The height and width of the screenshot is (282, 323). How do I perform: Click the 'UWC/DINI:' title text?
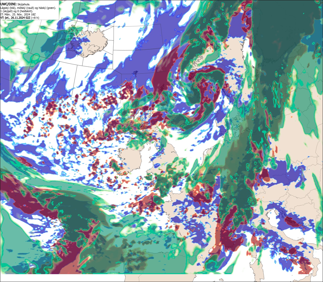point(9,4)
